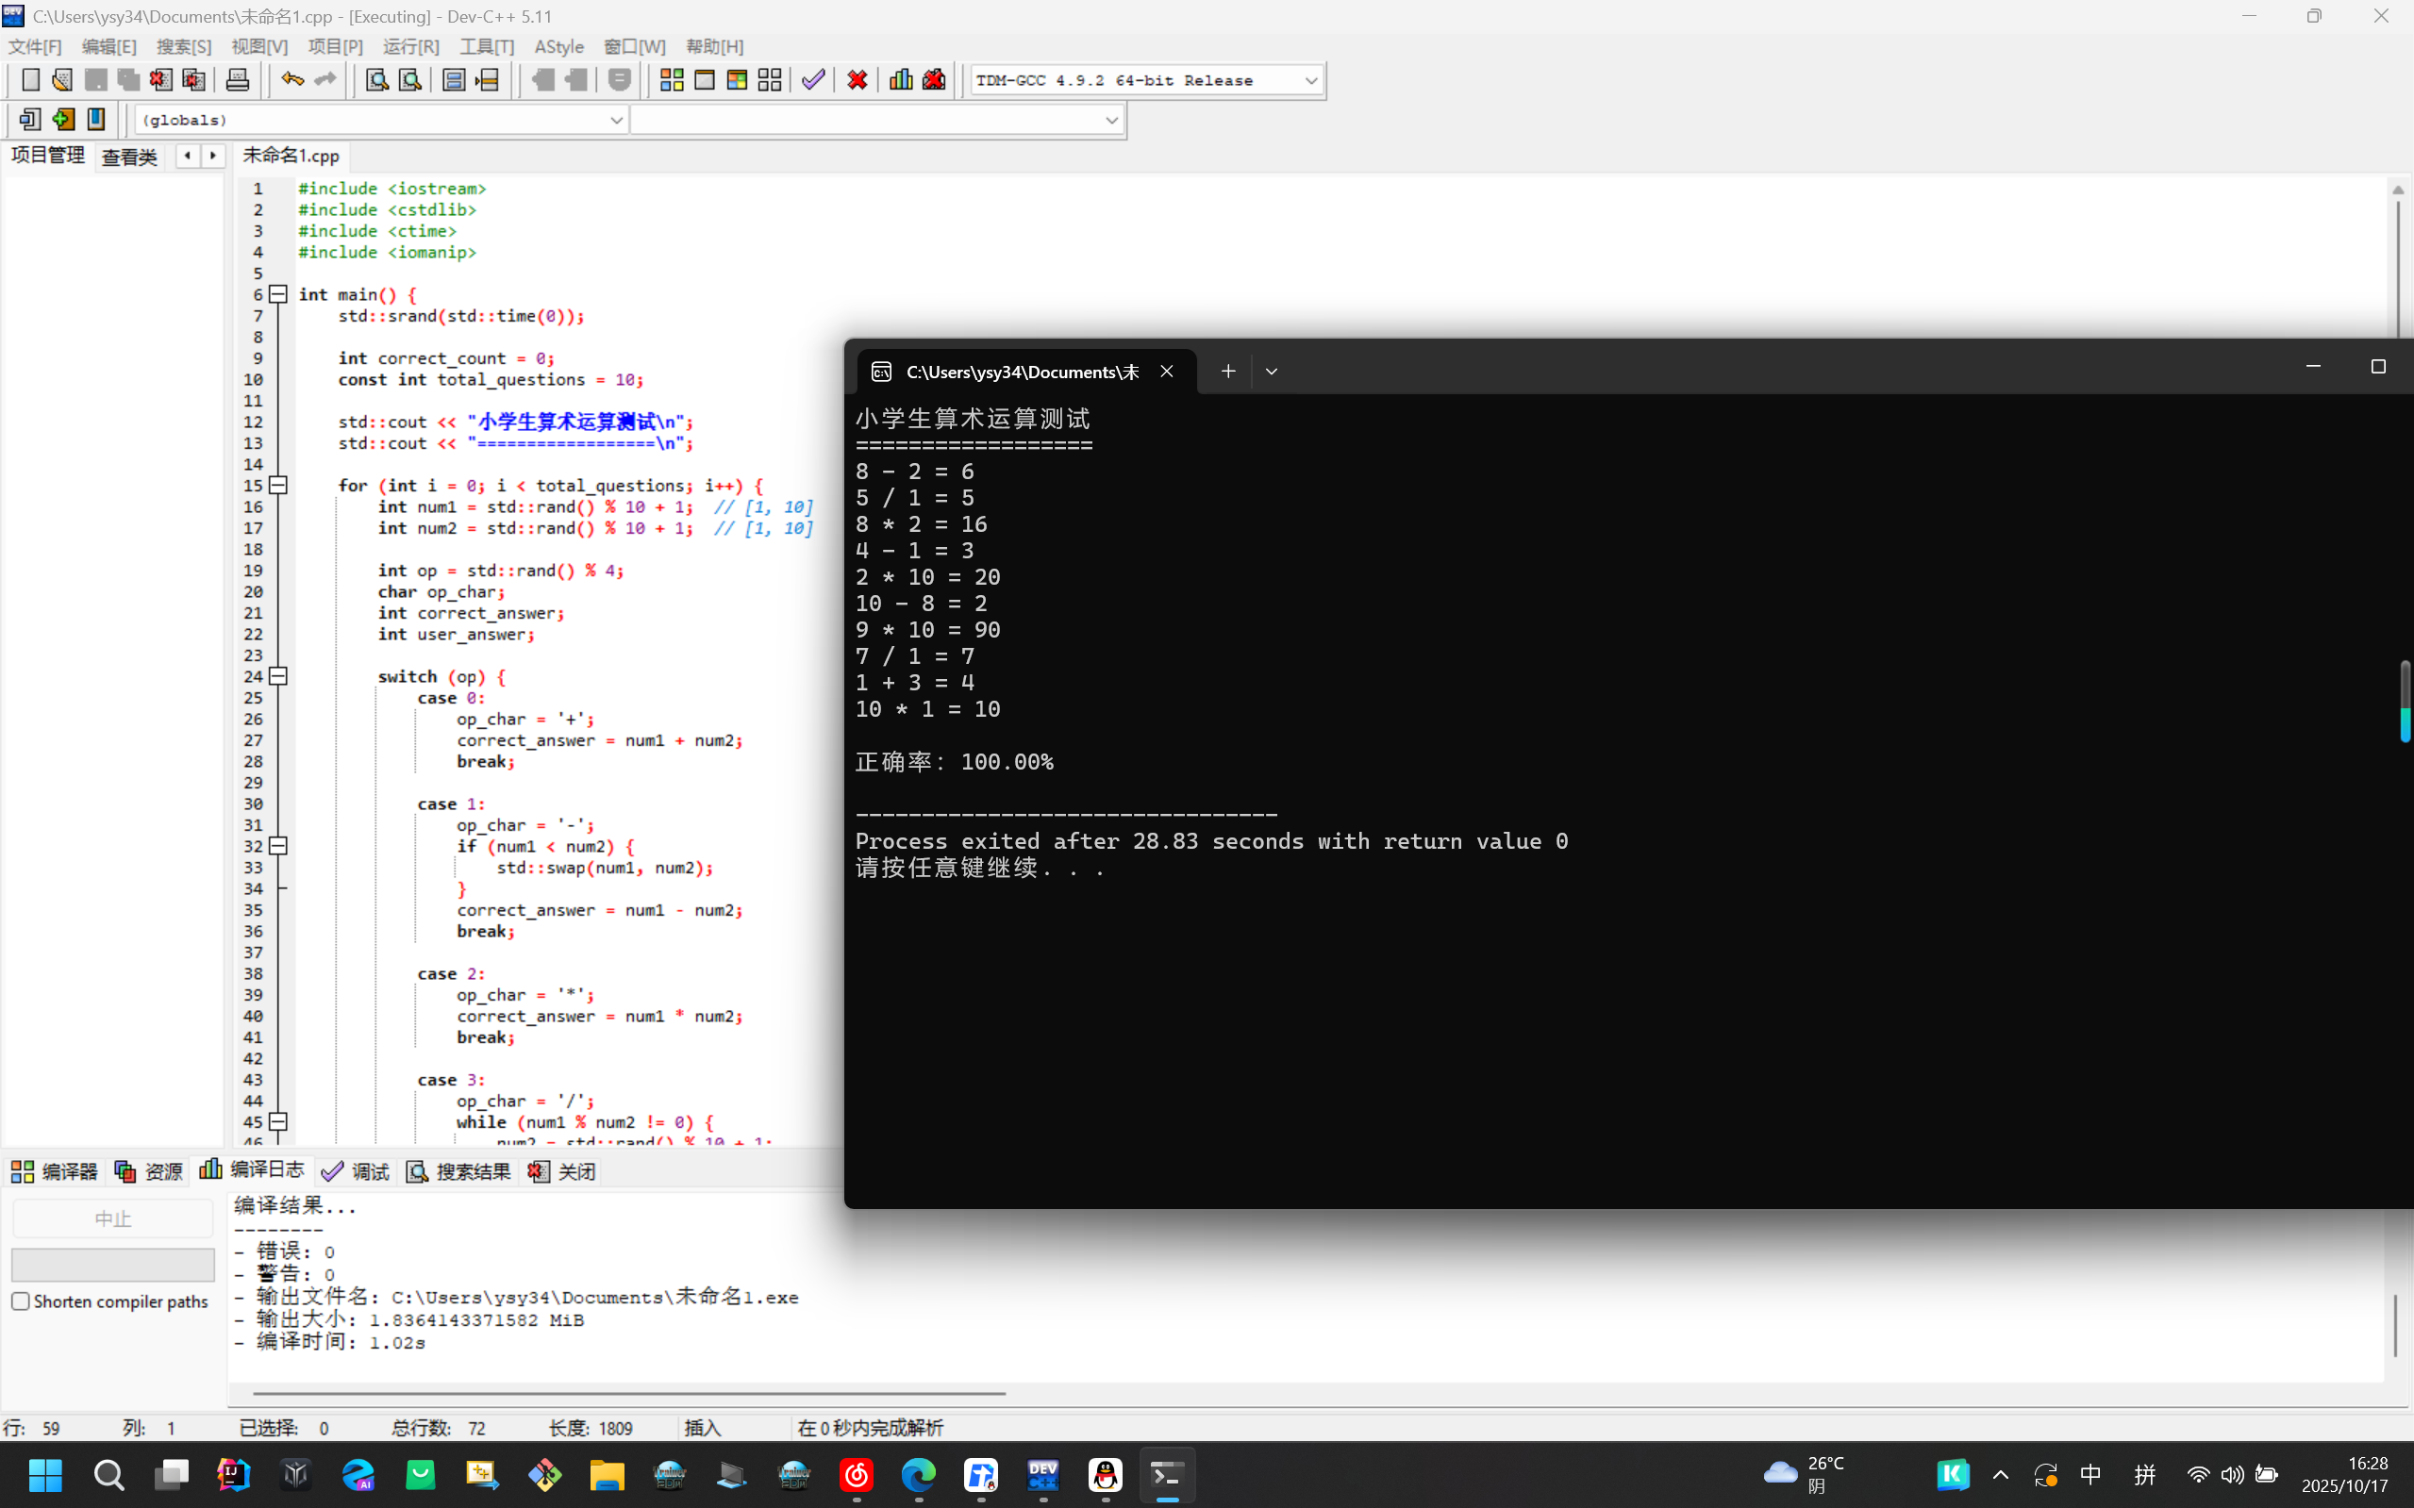Switch to the 调试 bottom tab

tap(357, 1171)
